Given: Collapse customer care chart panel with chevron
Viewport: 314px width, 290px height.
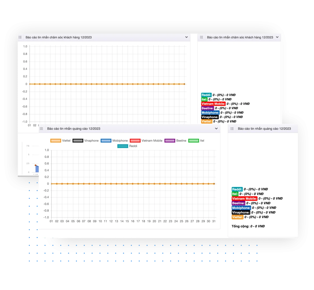Looking at the screenshot, I should (187, 37).
